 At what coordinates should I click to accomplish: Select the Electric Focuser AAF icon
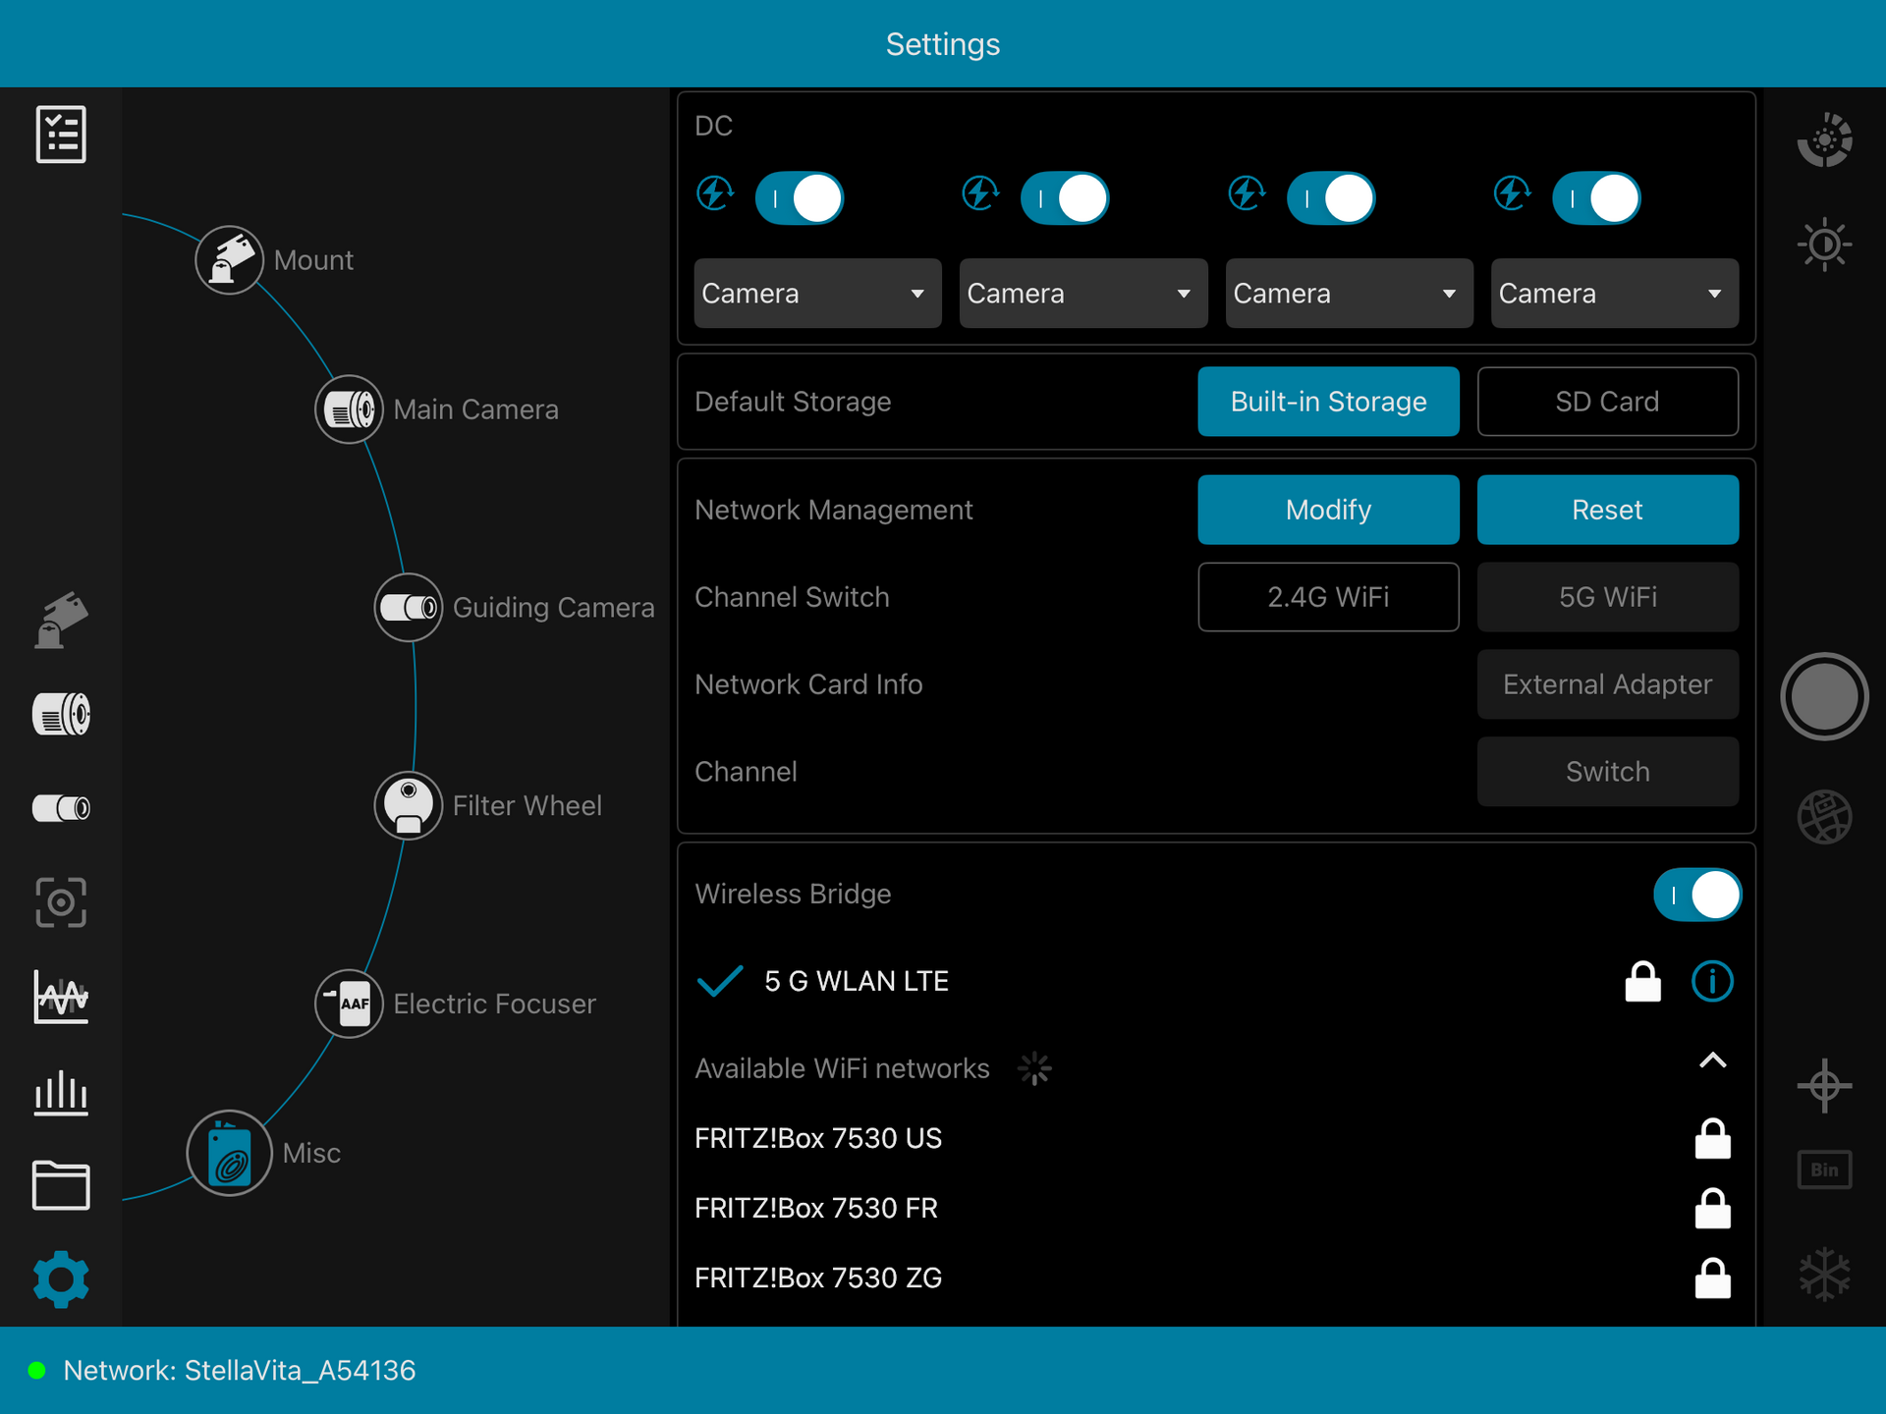coord(349,1004)
